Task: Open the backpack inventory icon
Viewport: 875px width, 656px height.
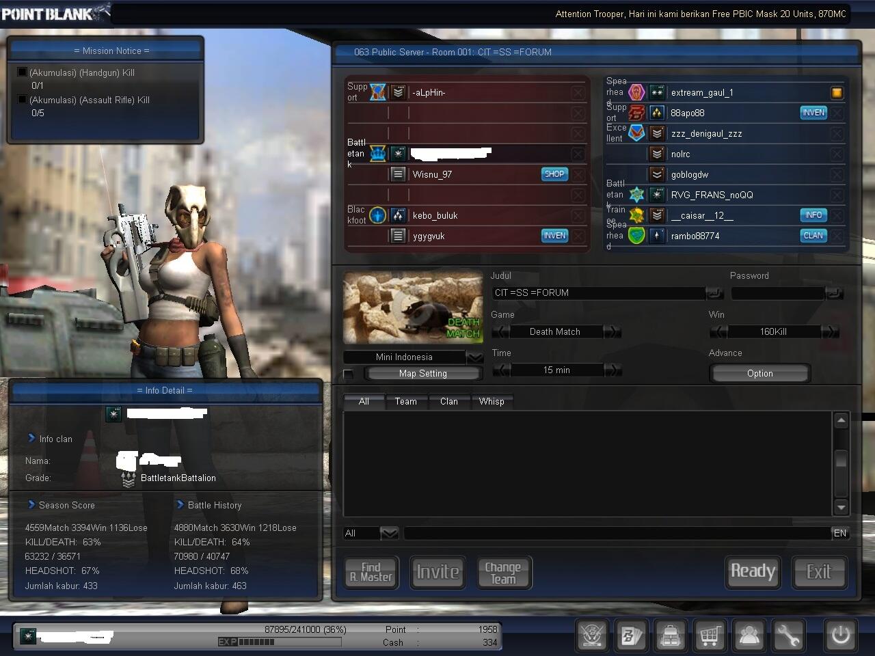Action: tap(671, 635)
